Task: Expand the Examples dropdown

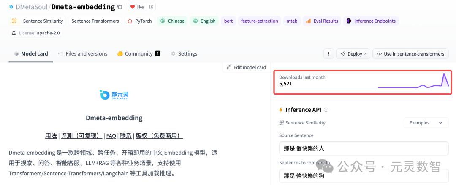Action: [x=426, y=123]
